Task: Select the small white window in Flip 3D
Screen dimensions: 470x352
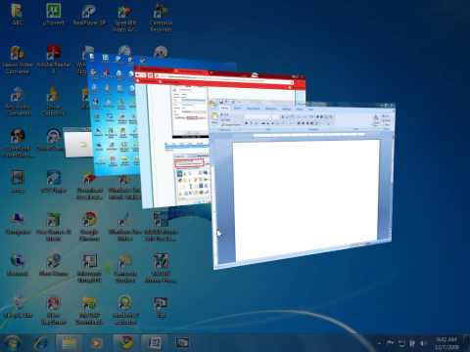Action: point(77,143)
